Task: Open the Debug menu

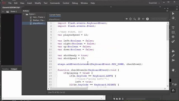Action: [x=75, y=3]
